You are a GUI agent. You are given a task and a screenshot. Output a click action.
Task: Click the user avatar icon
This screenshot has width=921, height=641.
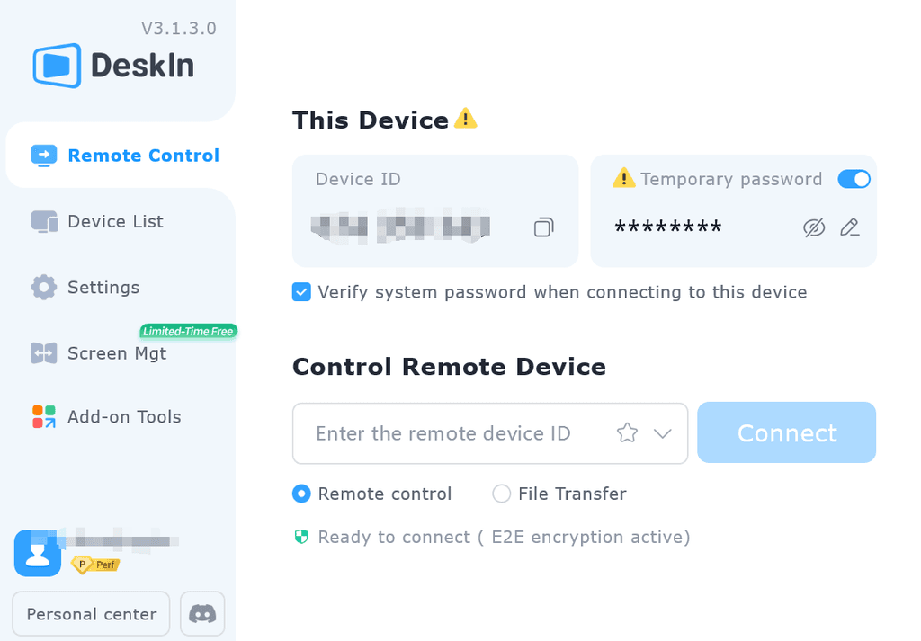coord(37,553)
